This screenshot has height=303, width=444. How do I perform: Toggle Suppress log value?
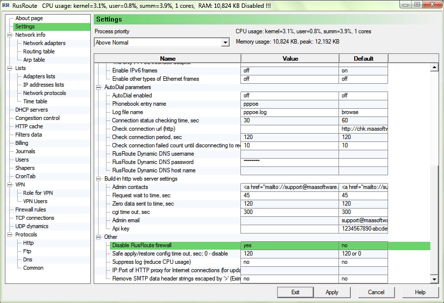(x=289, y=262)
